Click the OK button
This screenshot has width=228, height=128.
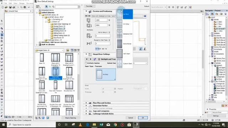143,118
